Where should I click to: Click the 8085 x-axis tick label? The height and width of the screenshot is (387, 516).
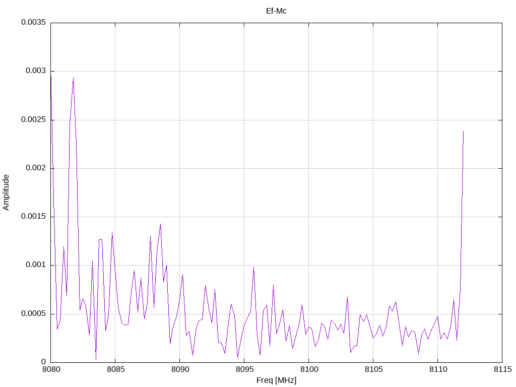115,369
